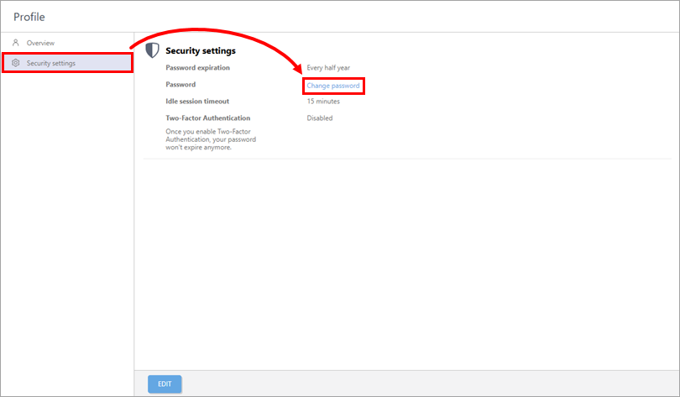Click the Password expiration label
680x397 pixels.
click(x=197, y=67)
